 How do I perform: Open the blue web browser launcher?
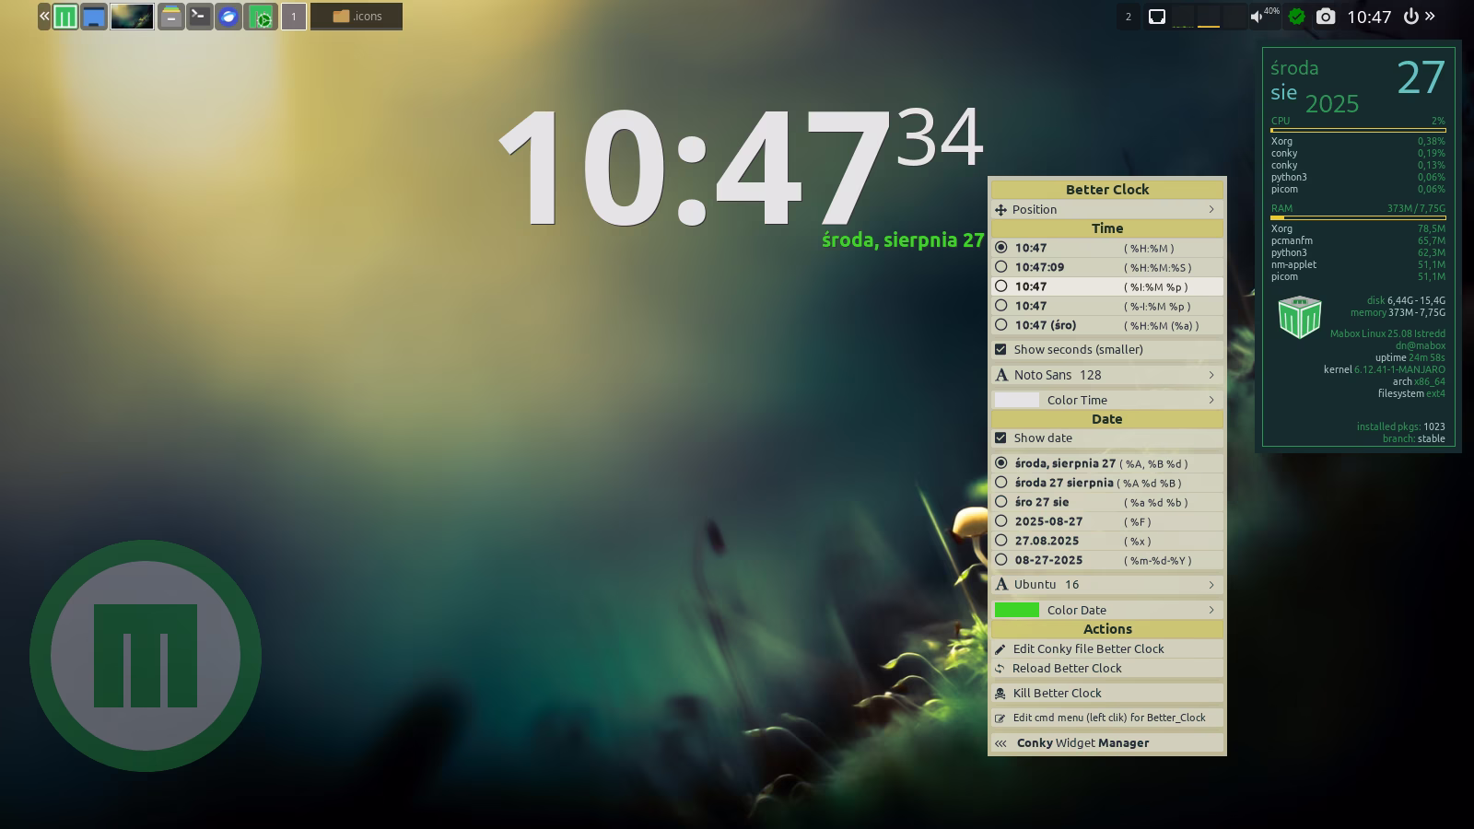[x=228, y=17]
